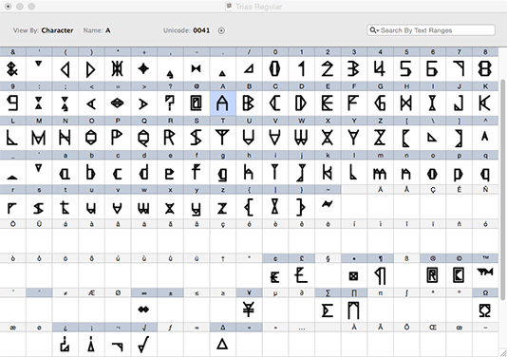507x357 pixels.
Task: Select the capital C glyph
Action: 275,103
